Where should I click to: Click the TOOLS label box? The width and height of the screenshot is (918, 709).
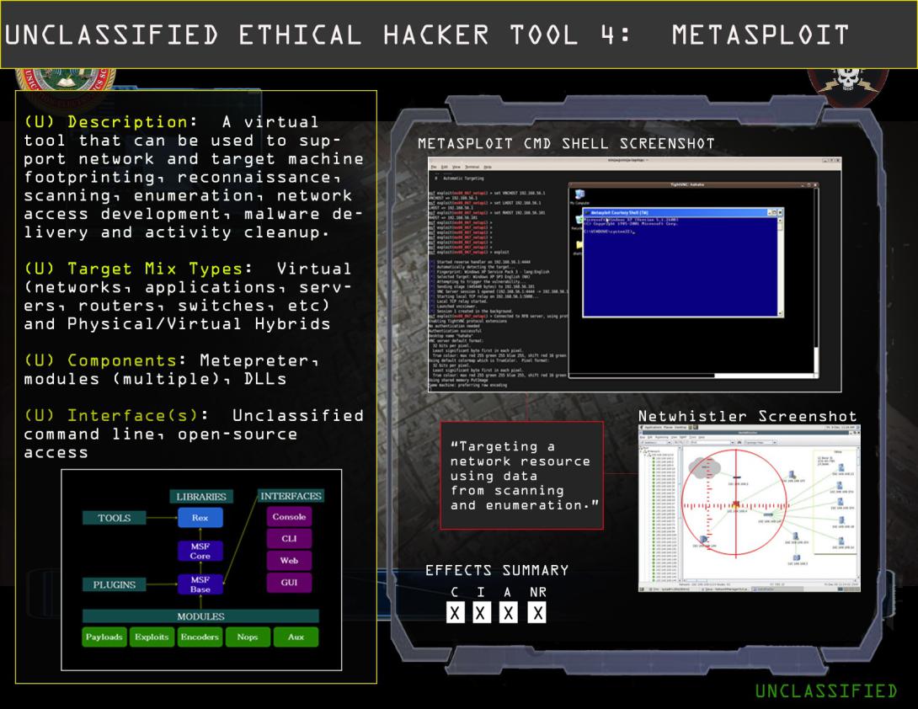coord(115,518)
